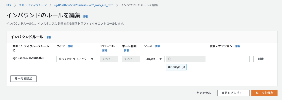
Task: Expand the Anywhere source dropdown
Action: pyautogui.click(x=154, y=59)
